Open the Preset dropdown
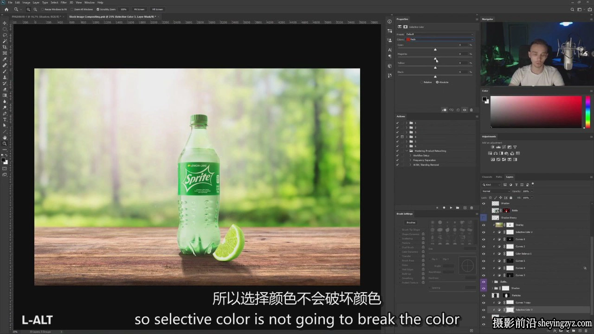 439,34
